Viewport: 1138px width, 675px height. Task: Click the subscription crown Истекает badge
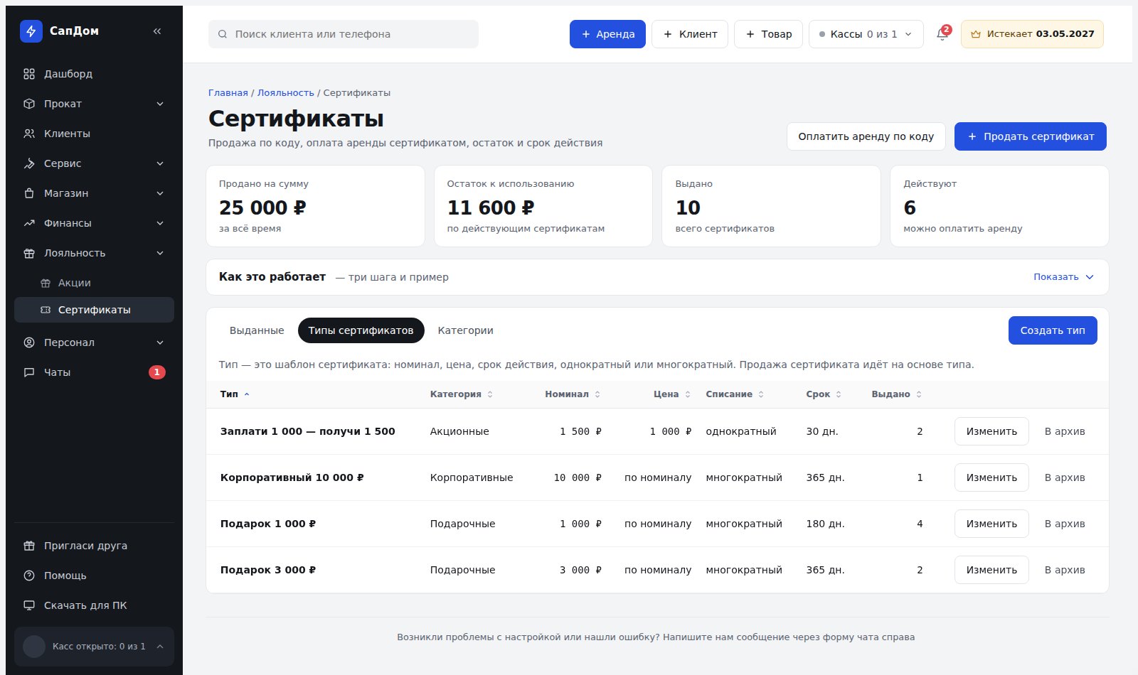[1032, 34]
